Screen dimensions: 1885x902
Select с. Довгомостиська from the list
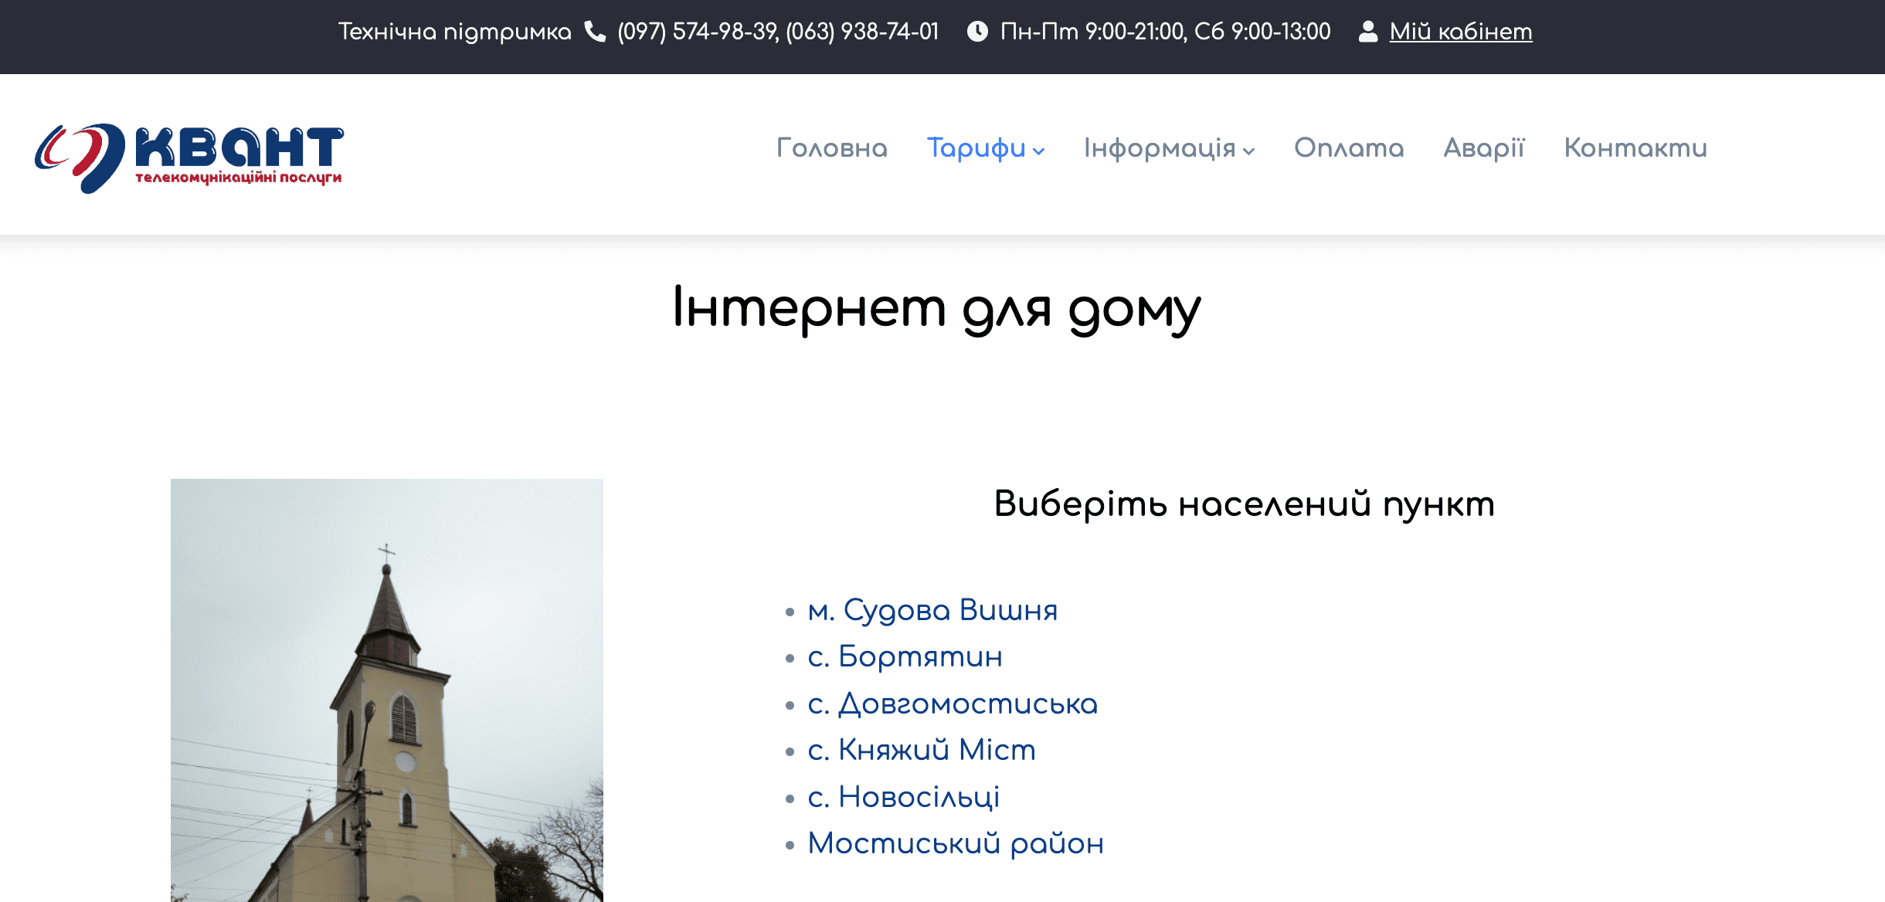(952, 704)
